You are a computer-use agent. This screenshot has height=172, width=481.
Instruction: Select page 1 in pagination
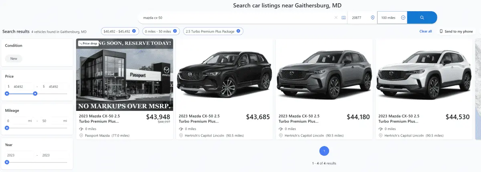(x=324, y=151)
